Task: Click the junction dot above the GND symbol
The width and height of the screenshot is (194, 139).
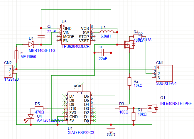Action: (111, 125)
